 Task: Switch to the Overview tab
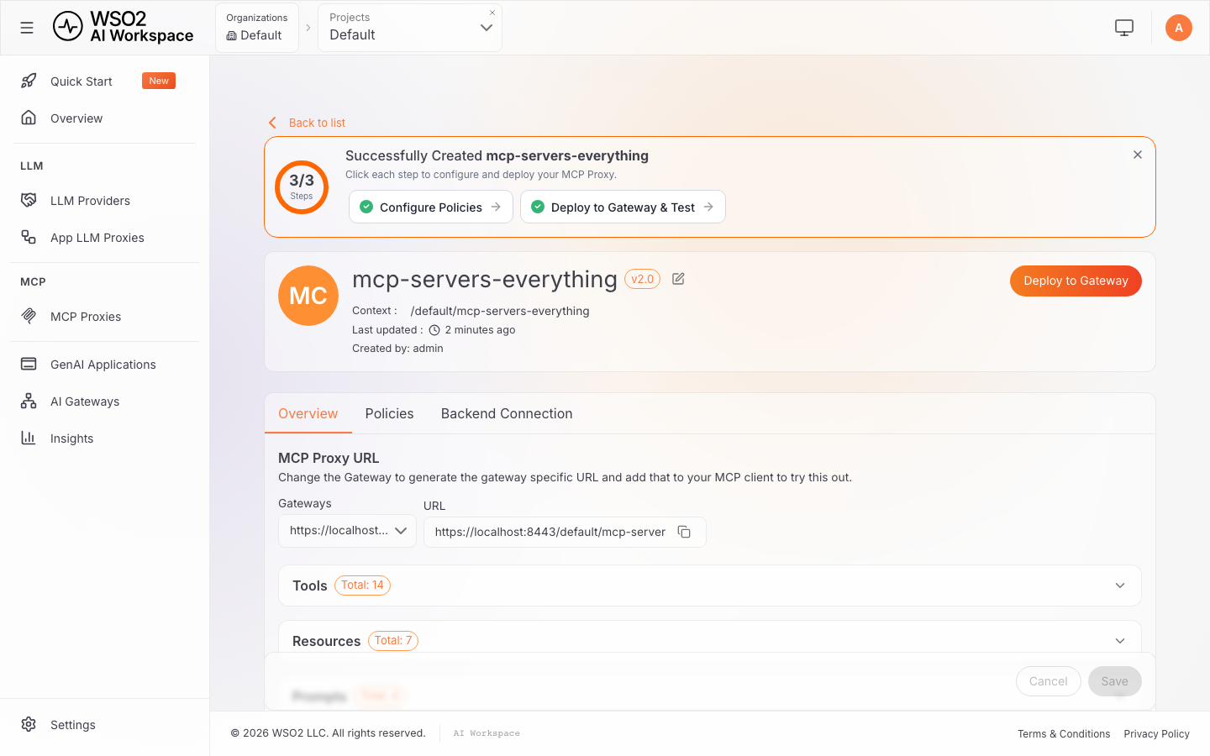(x=308, y=413)
